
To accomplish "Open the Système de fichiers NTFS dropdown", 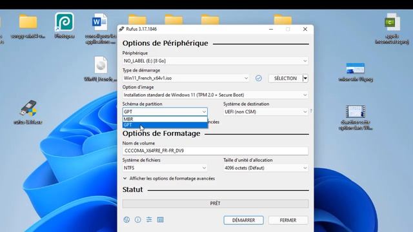I will pyautogui.click(x=165, y=168).
